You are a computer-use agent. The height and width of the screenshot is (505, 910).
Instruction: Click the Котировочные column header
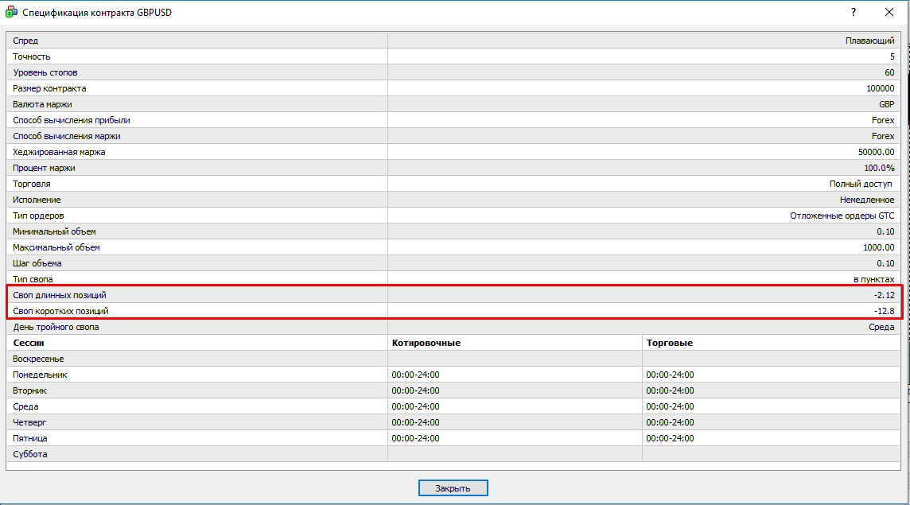point(426,343)
